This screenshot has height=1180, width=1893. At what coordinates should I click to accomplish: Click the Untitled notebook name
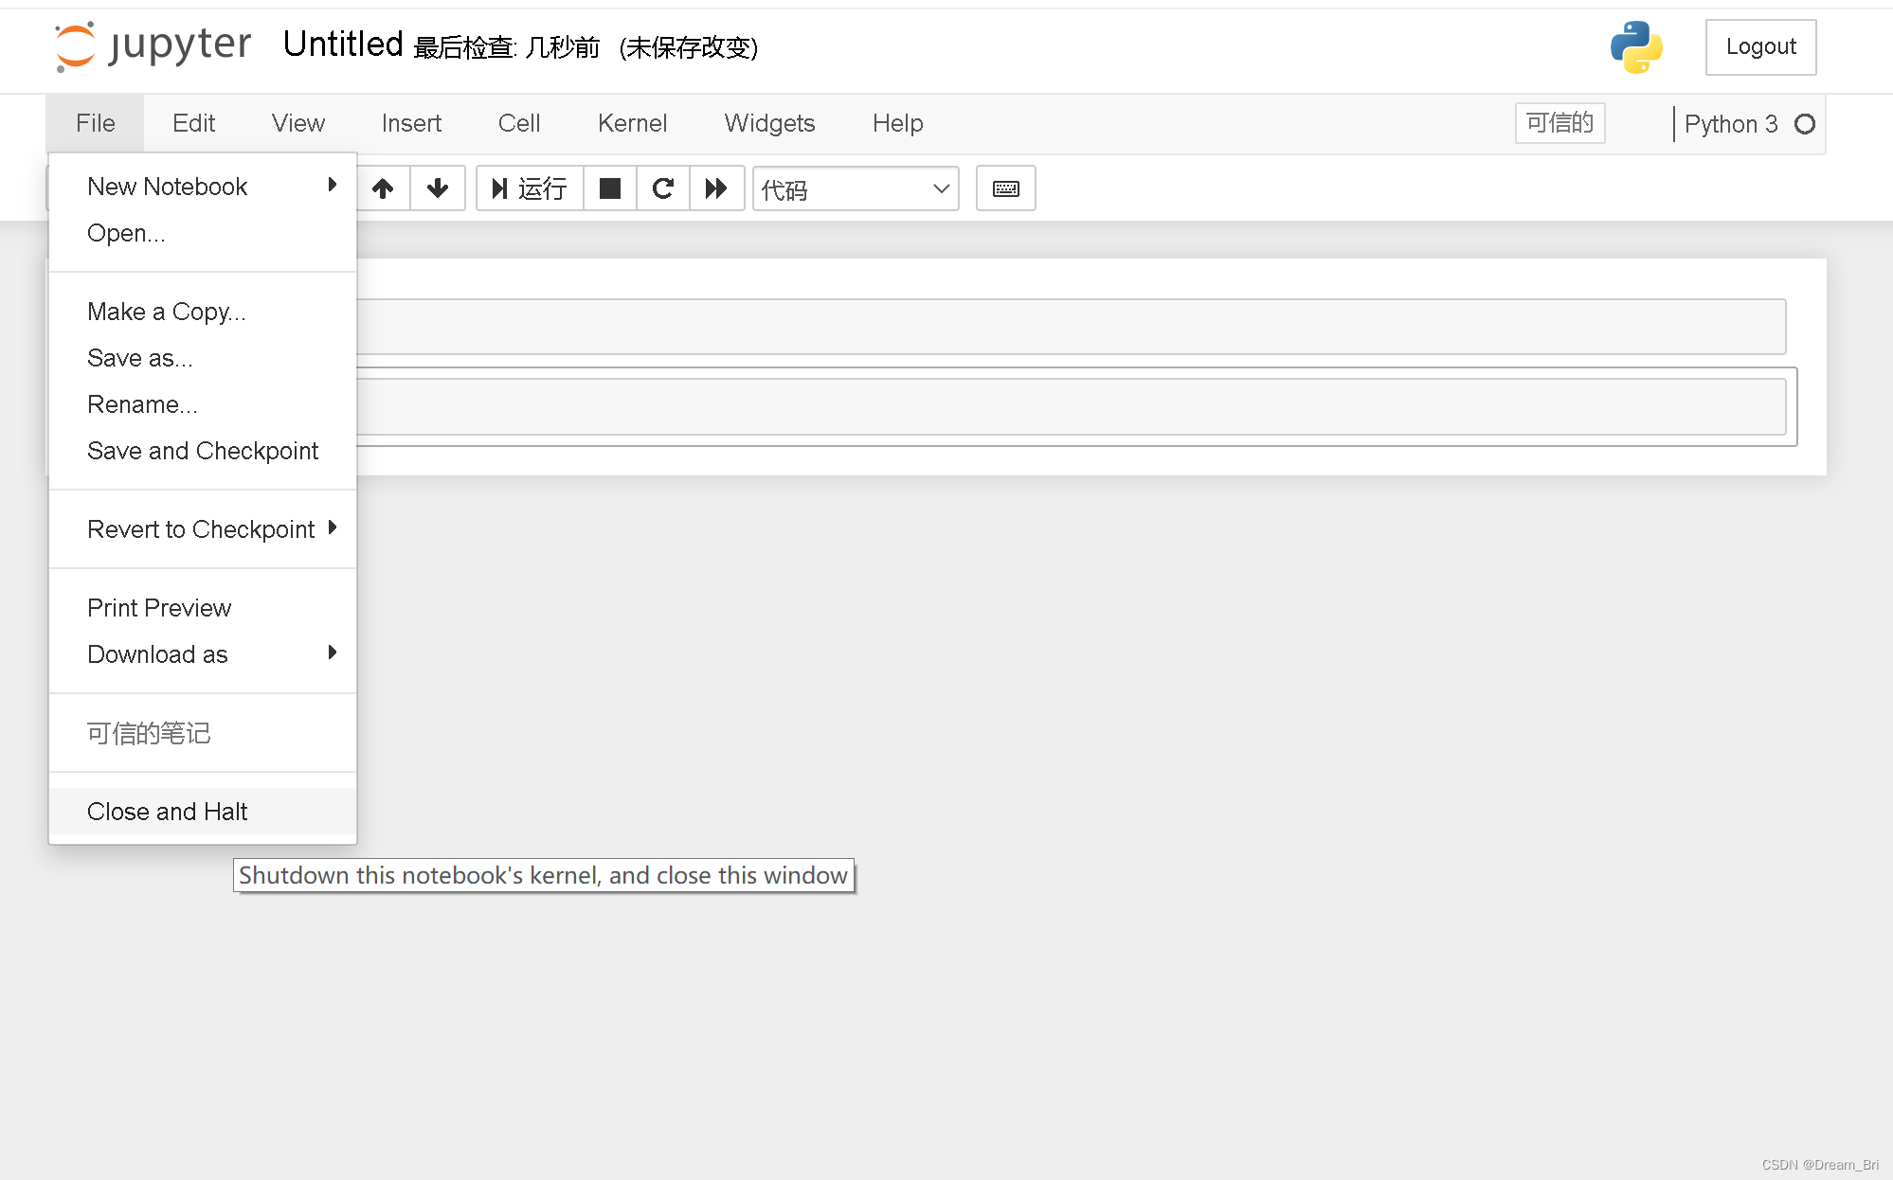tap(343, 45)
